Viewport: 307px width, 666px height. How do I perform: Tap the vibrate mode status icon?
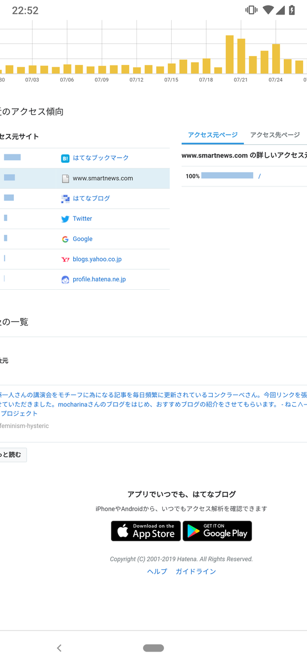click(x=252, y=10)
